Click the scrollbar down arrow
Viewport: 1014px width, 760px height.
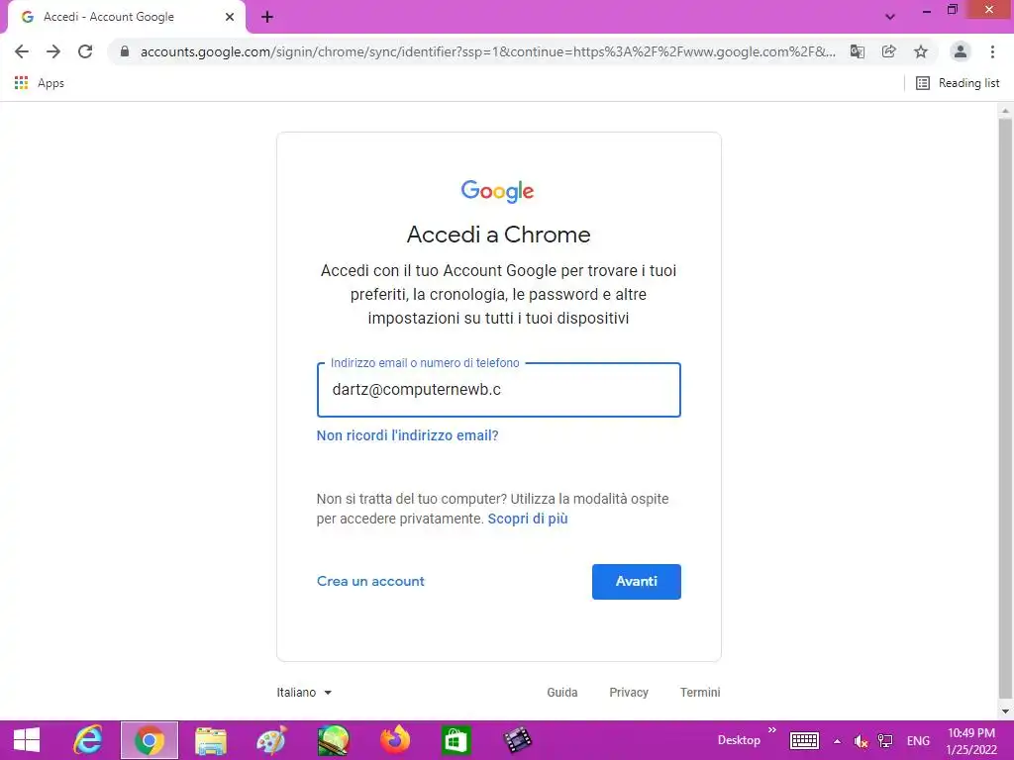tap(1005, 712)
